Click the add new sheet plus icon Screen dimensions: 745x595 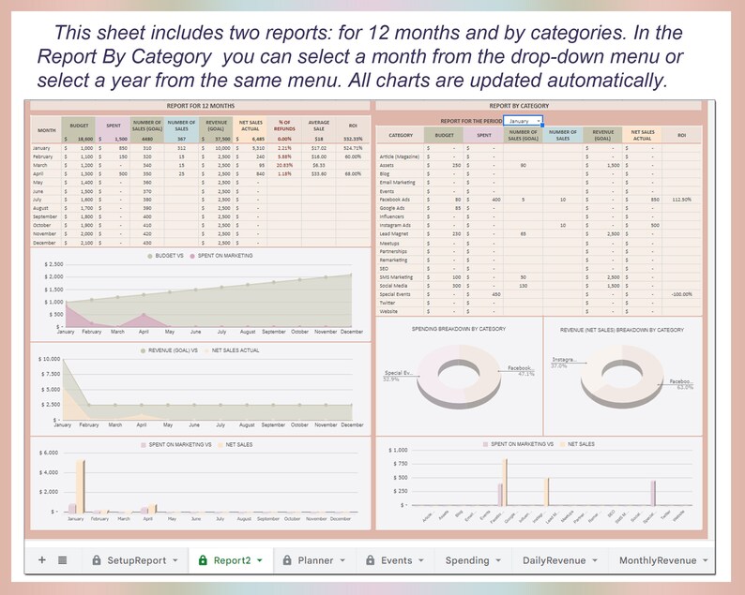42,560
